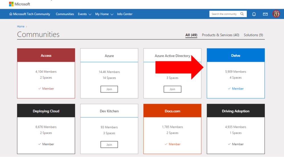Select the All (49) tab

tap(191, 35)
